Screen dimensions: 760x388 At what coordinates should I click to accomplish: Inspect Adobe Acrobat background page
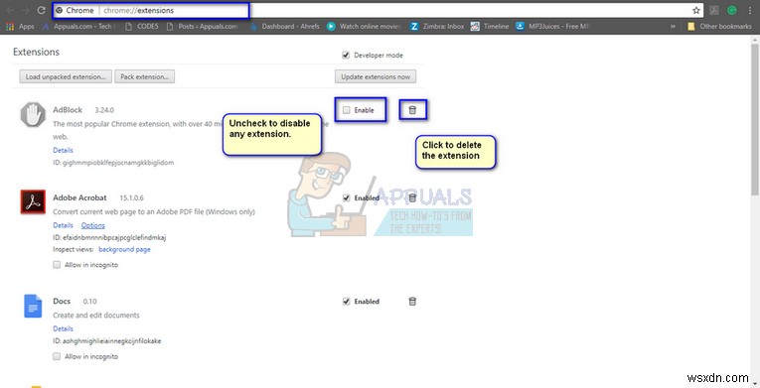click(124, 249)
